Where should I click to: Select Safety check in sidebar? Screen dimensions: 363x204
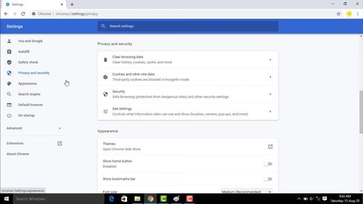(28, 62)
